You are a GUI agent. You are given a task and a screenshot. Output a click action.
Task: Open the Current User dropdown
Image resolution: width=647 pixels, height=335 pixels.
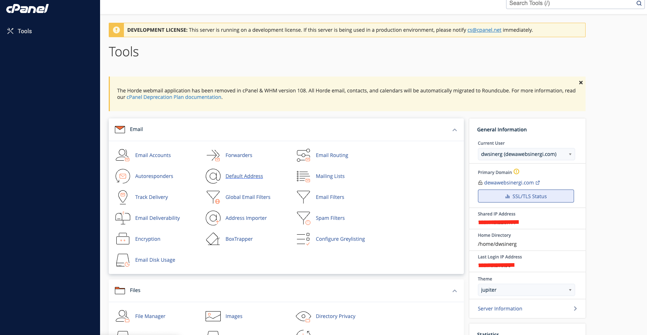pos(526,154)
